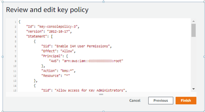
Task: Click line number 9 in the gutter
Action: click(15, 61)
